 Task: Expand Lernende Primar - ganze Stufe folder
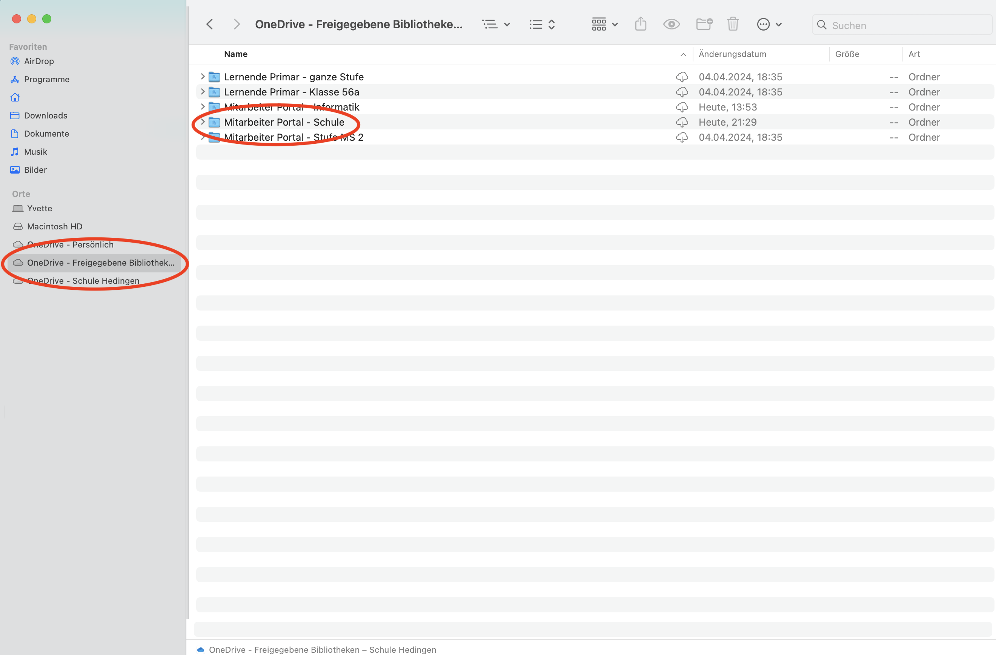click(203, 77)
